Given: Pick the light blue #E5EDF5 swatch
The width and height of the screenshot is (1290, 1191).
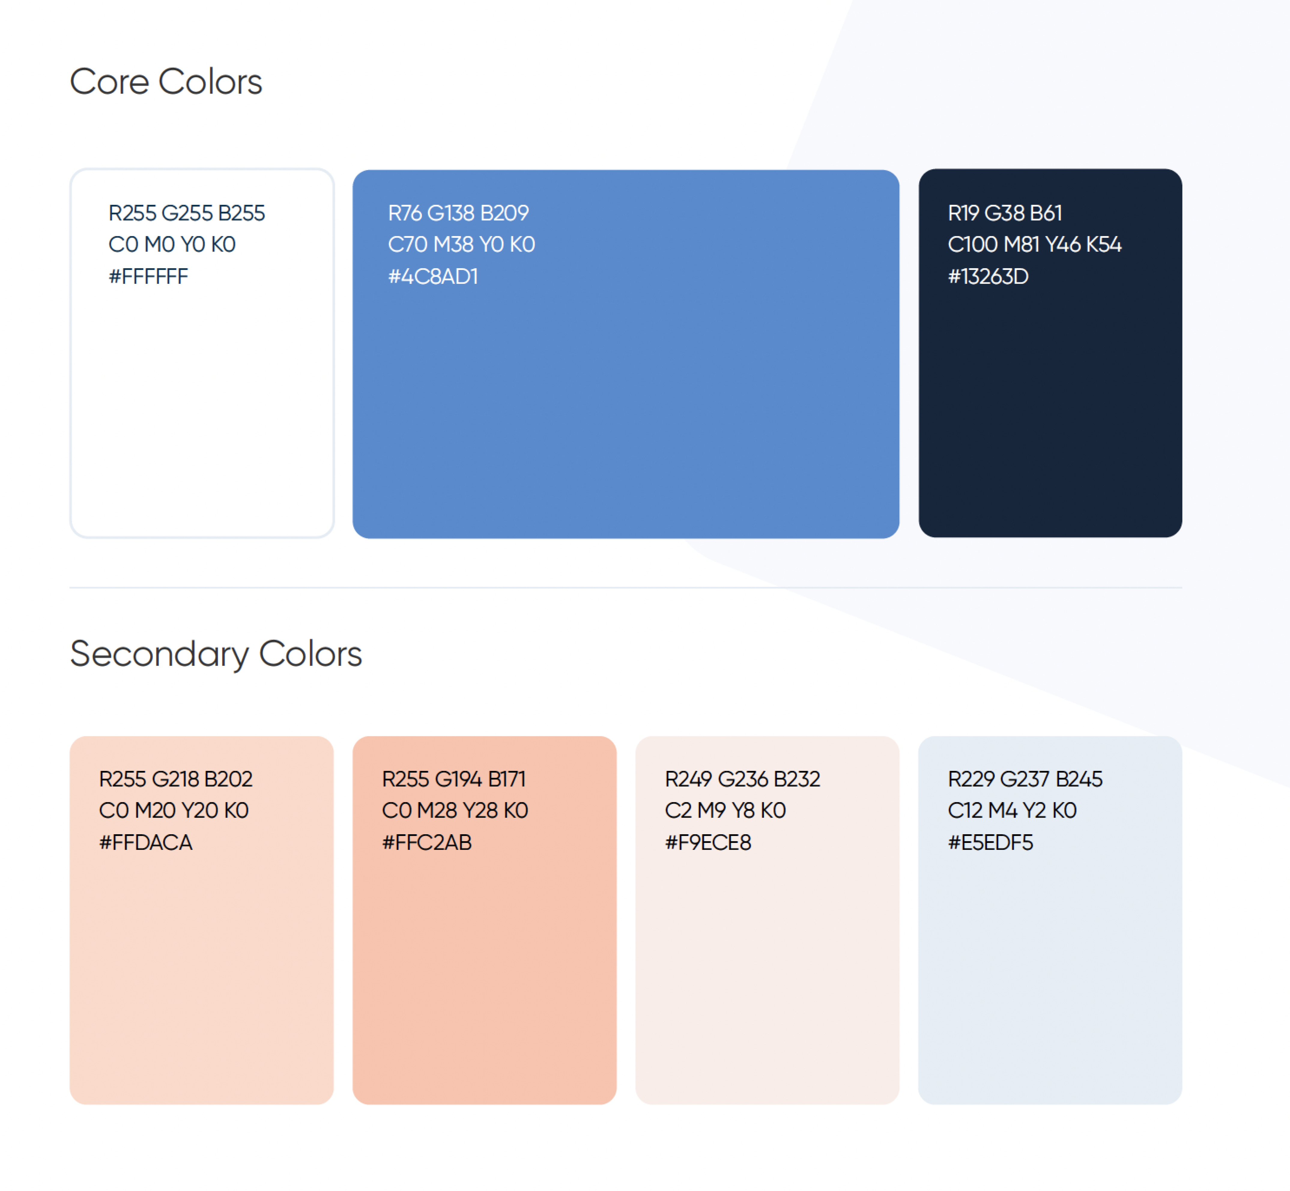Looking at the screenshot, I should coord(1050,920).
